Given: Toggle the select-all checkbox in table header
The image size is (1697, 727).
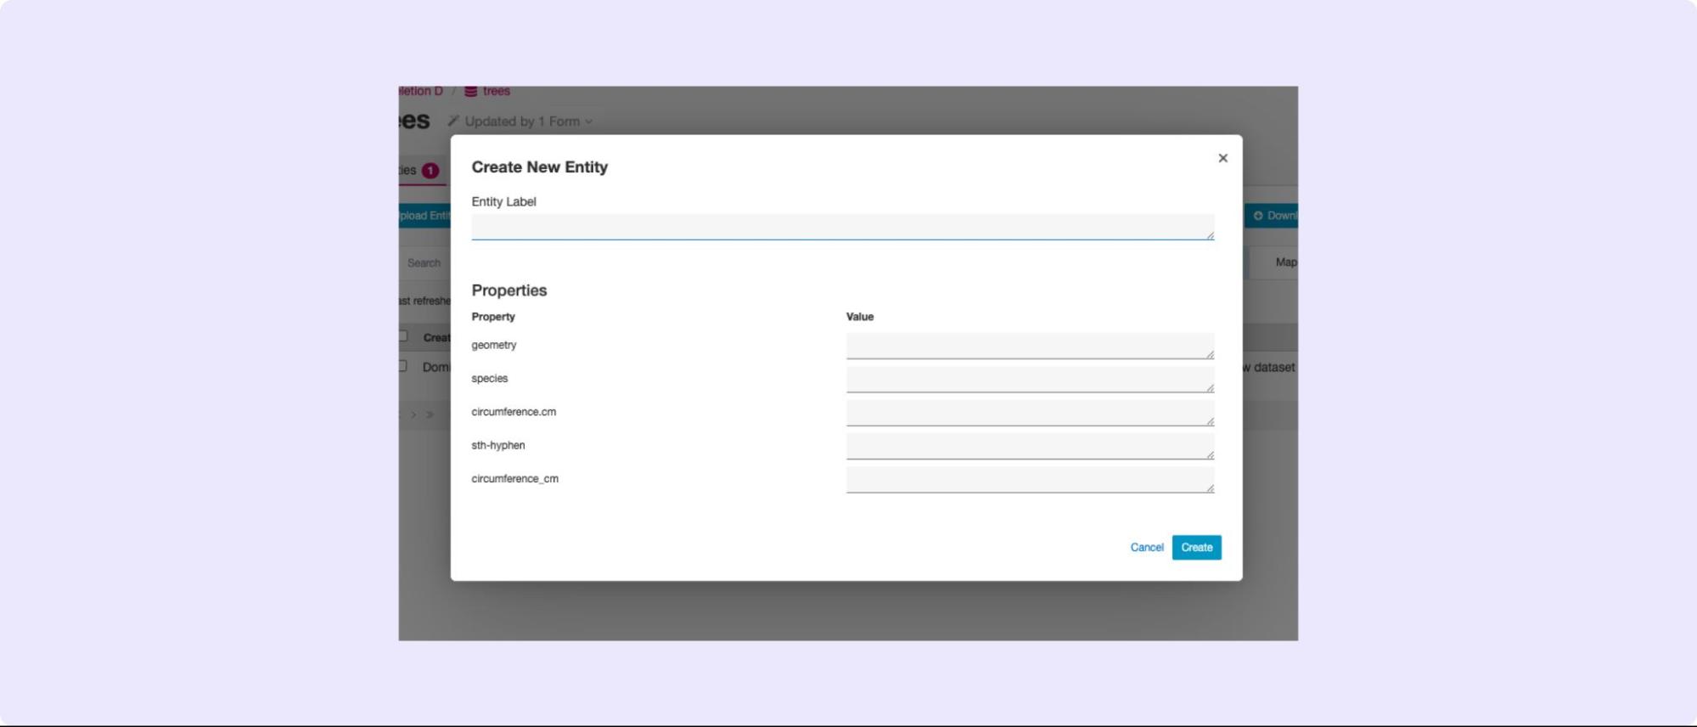Looking at the screenshot, I should (x=402, y=336).
